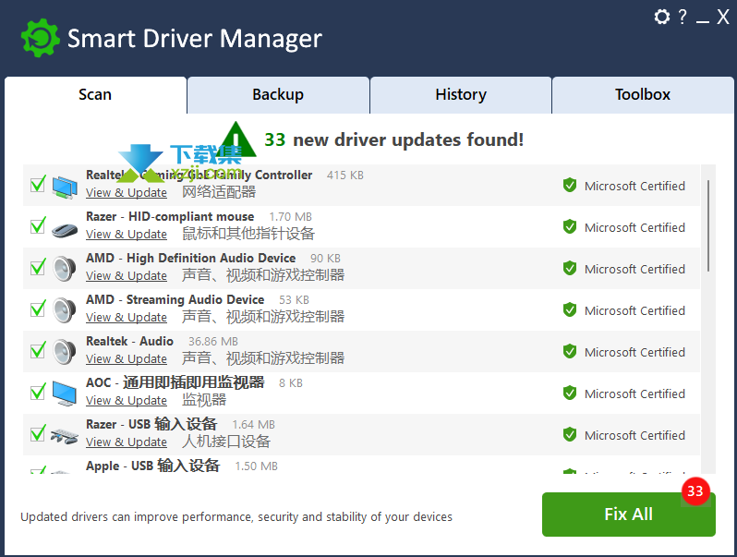The height and width of the screenshot is (557, 737).
Task: Click the shield icon for Realtek Audio
Action: click(x=570, y=351)
